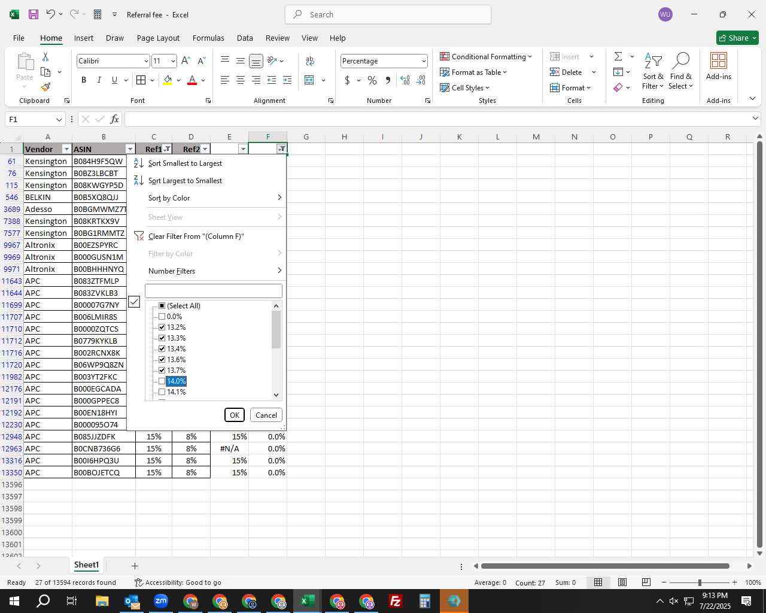Uncheck the 13.7% filter checkbox
Screen dimensions: 766x613
162,371
